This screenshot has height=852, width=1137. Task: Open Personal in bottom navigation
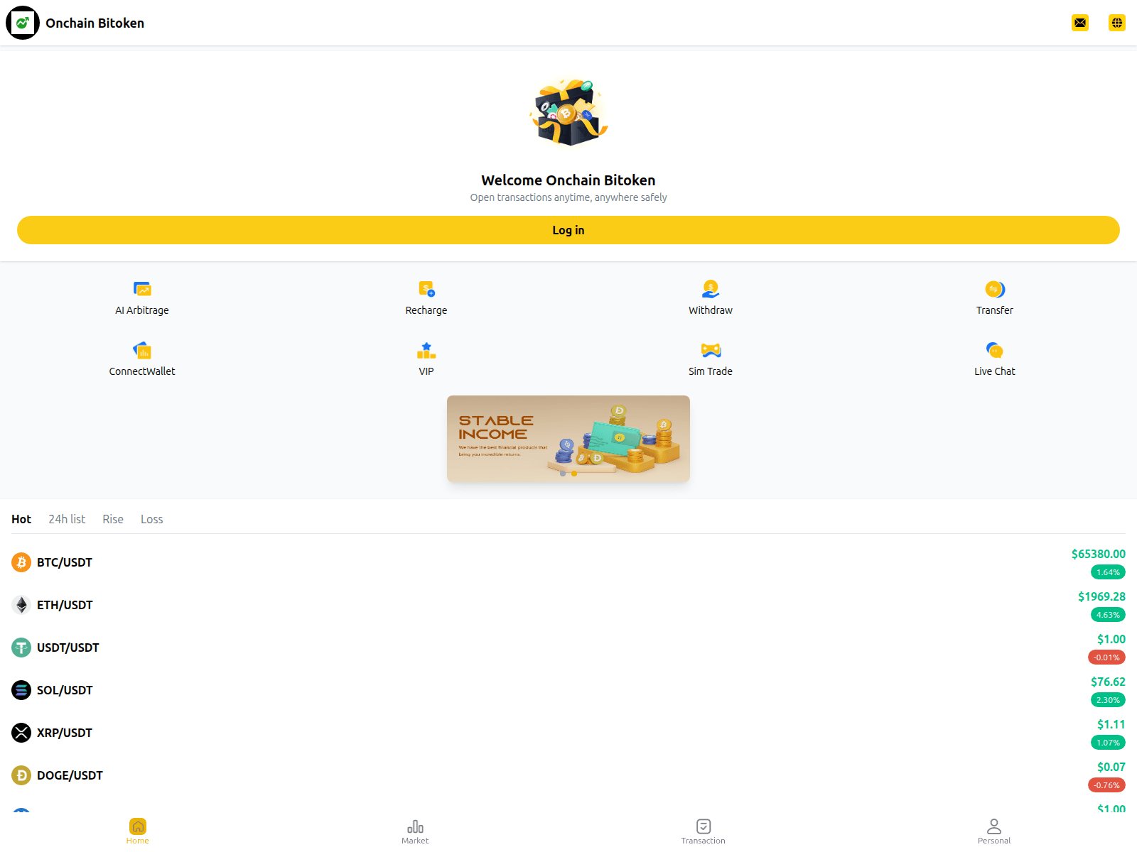coord(994,831)
